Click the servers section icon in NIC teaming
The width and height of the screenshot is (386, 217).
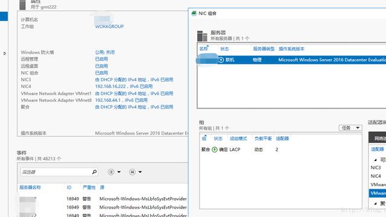pyautogui.click(x=202, y=36)
